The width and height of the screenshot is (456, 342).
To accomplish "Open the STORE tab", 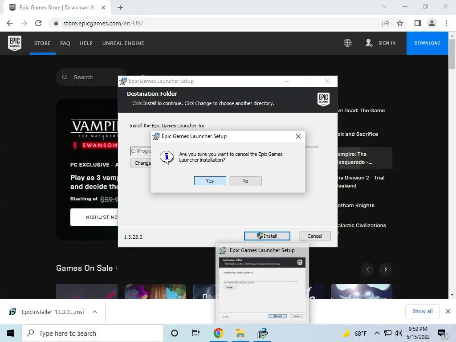I will click(x=42, y=43).
